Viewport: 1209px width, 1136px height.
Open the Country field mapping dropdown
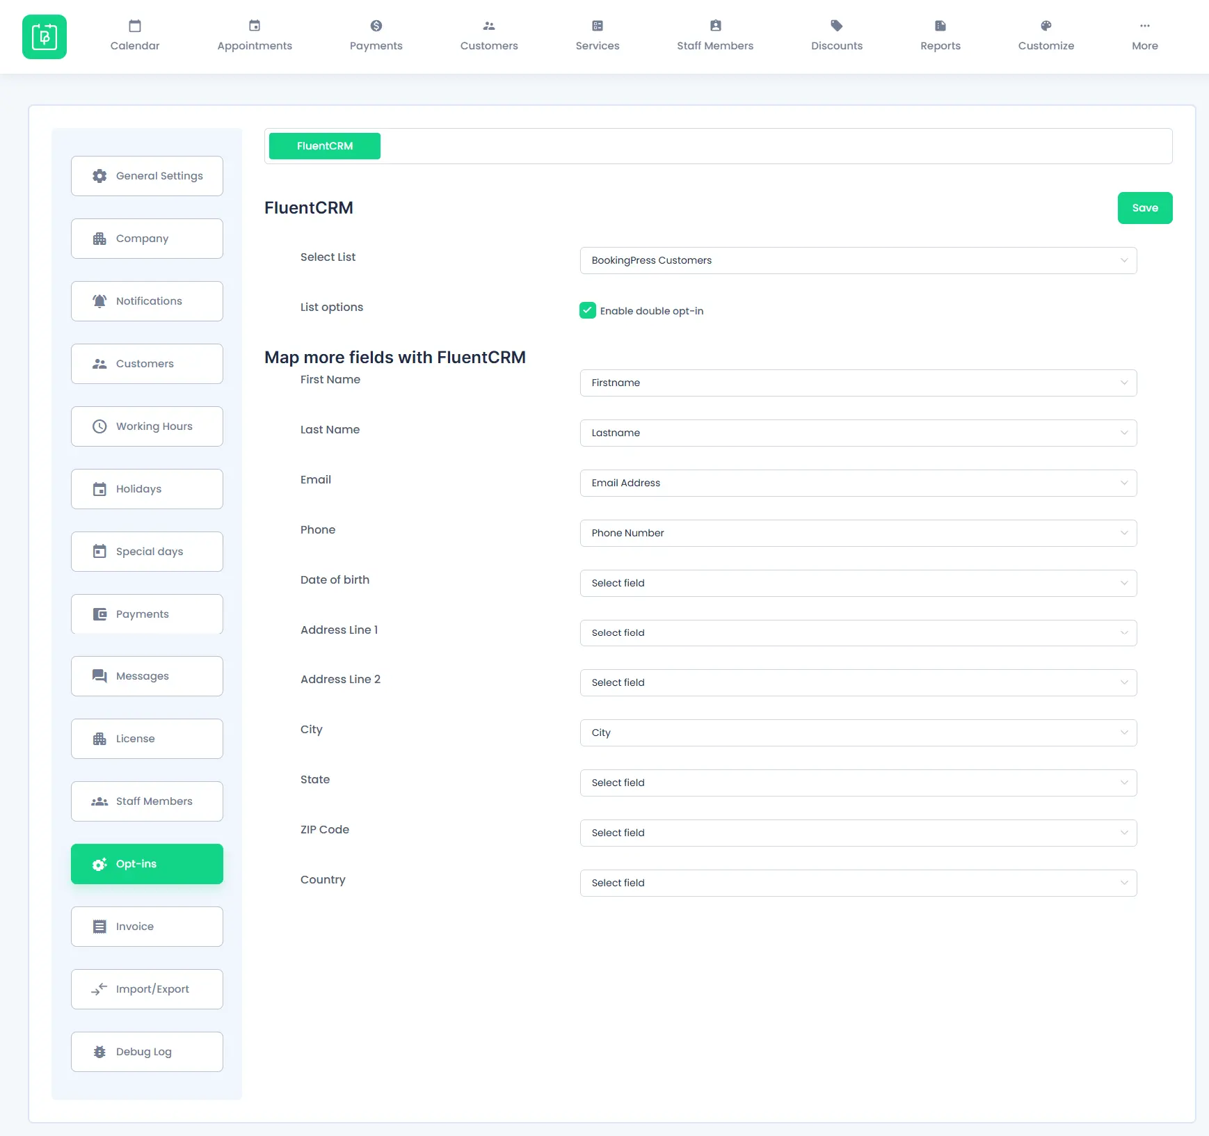coord(858,883)
